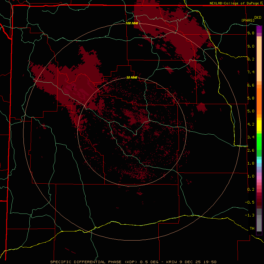The image size is (264, 264).
Task: Click the 9.8 scale value
Action: click(251, 33)
